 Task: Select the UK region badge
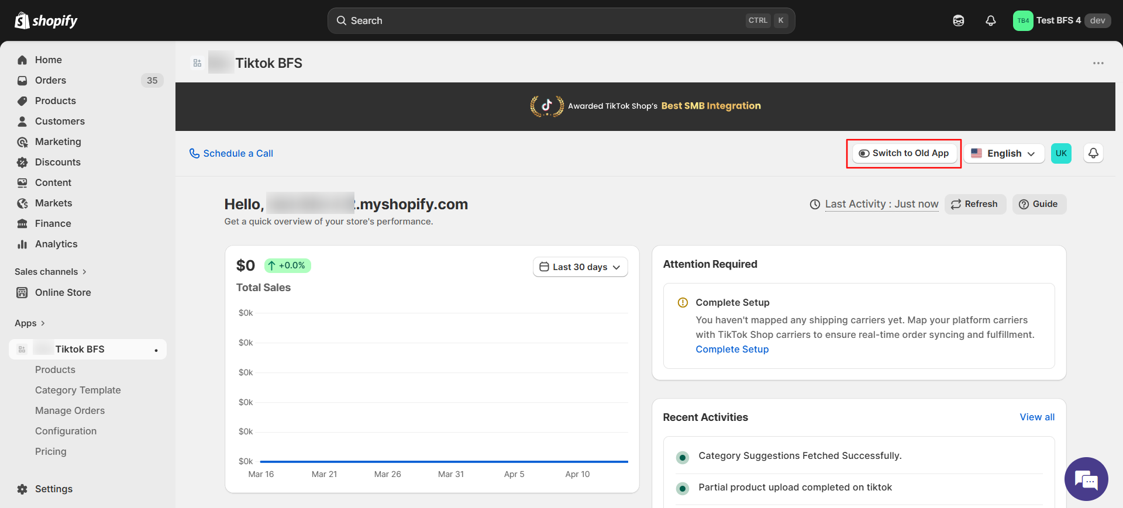(x=1060, y=153)
